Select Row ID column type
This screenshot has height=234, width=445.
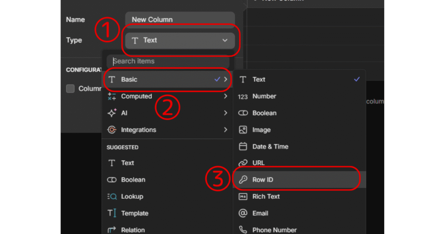click(x=299, y=180)
